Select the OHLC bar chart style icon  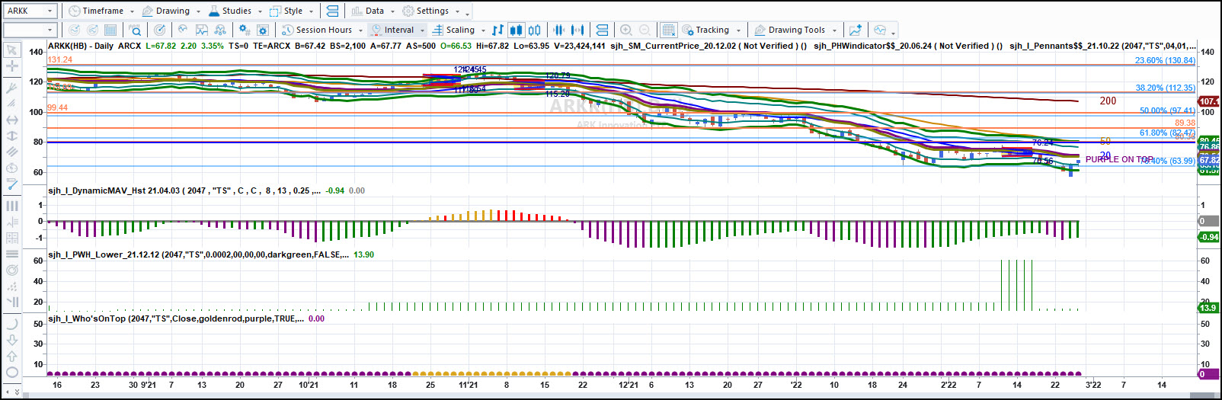(498, 30)
